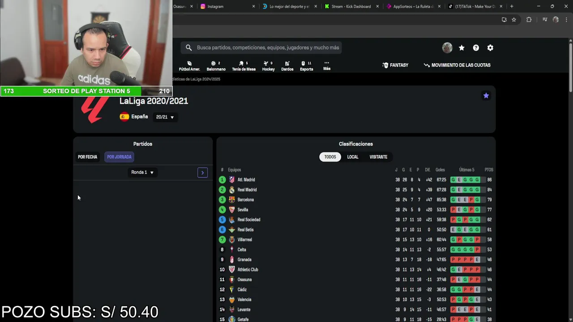Screen dimensions: 573x322
Task: Open the Chrome profile avatar
Action: click(556, 20)
